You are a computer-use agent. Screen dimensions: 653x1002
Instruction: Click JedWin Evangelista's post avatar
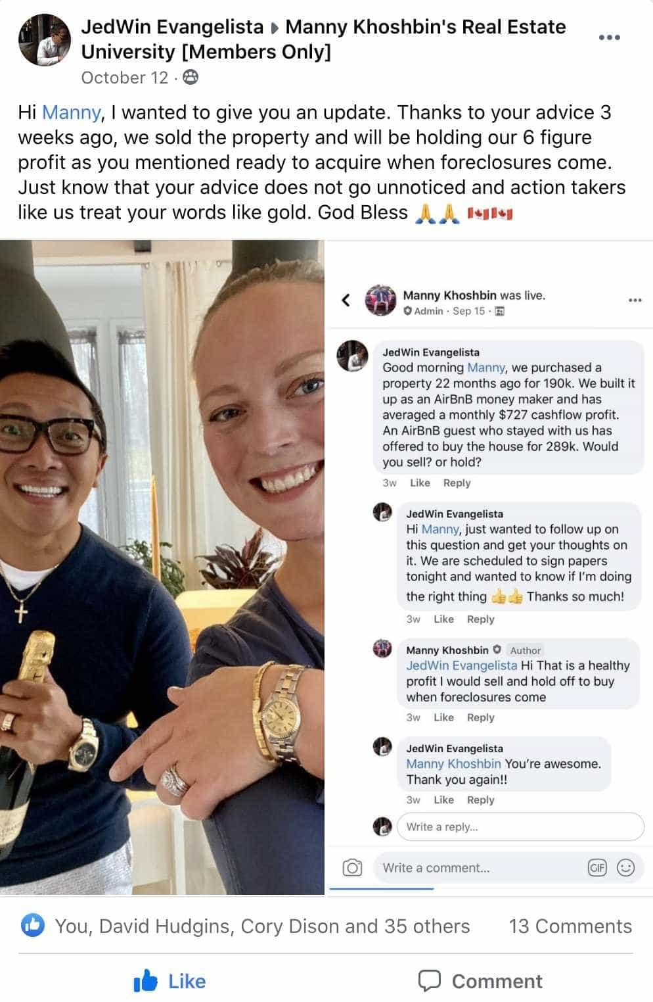click(45, 40)
